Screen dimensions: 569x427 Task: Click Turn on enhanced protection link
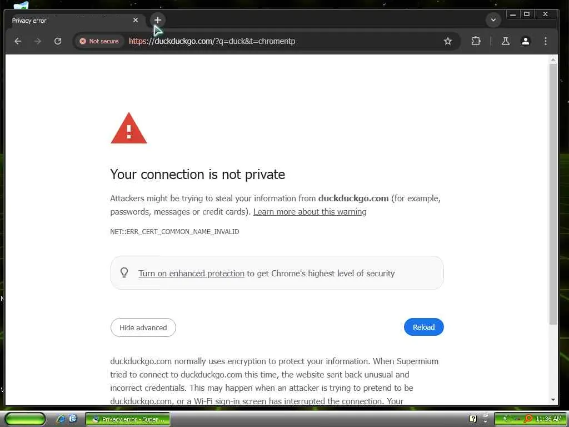point(191,274)
